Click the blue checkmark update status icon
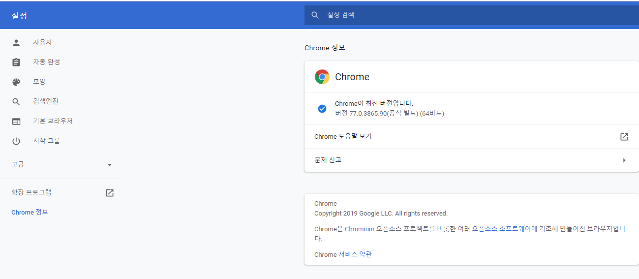The image size is (639, 279). [322, 109]
